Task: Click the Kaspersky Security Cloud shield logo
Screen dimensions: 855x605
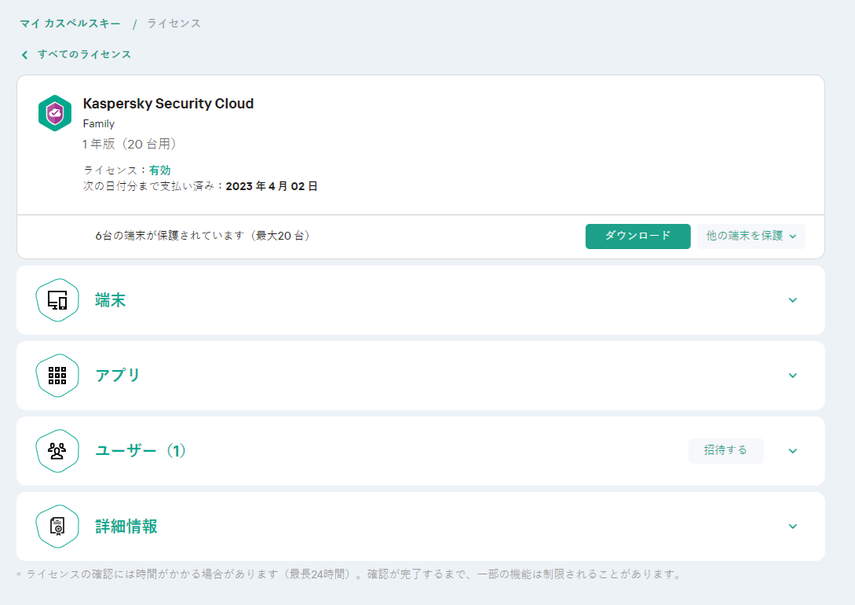Action: pos(55,113)
